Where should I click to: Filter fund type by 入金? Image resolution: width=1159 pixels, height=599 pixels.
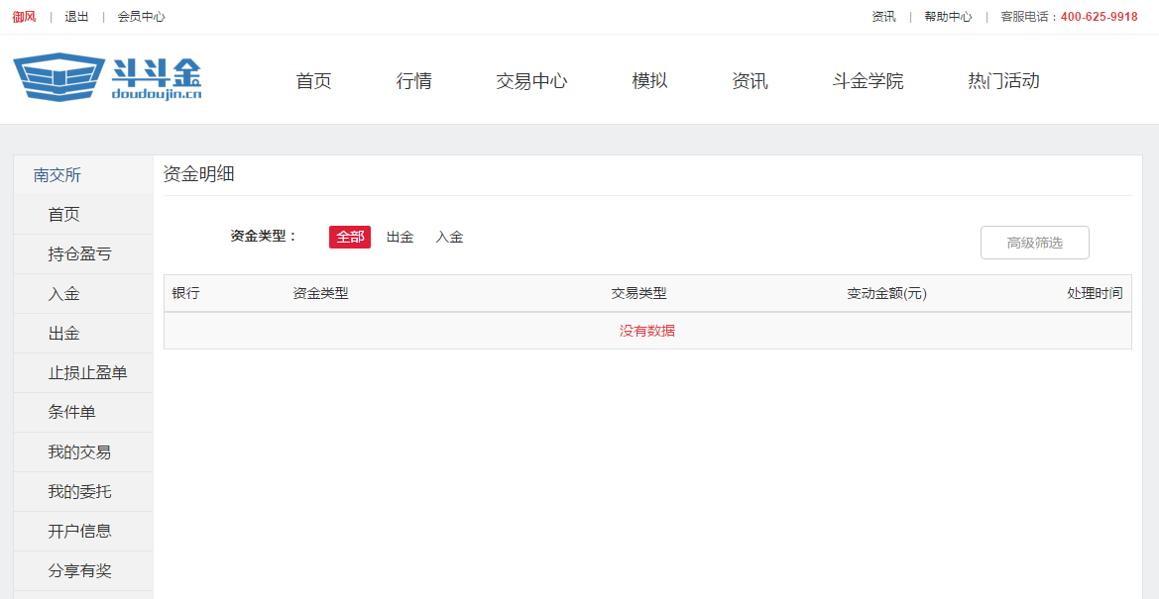[x=449, y=238]
